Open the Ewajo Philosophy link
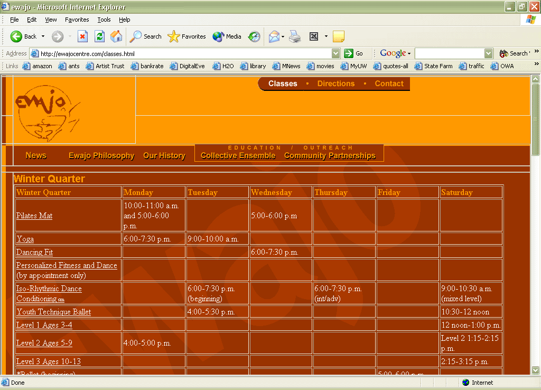Viewport: 541px width, 390px height. click(101, 156)
